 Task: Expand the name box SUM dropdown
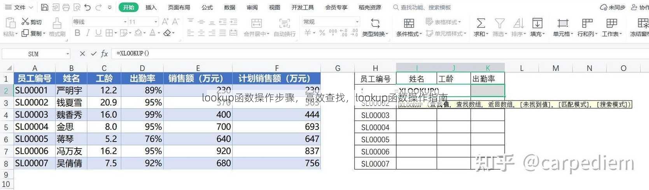coord(68,54)
